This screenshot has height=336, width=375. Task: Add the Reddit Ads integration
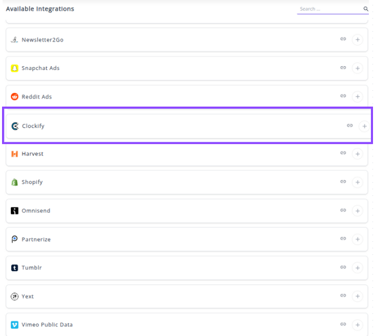[357, 96]
